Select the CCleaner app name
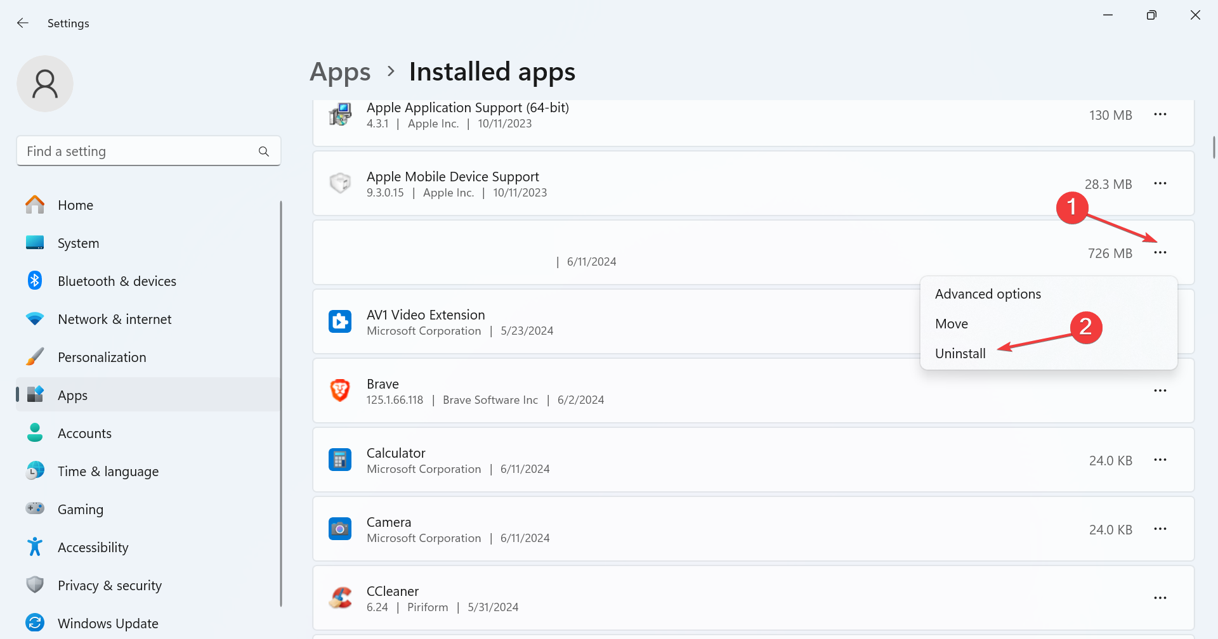Viewport: 1218px width, 639px height. click(x=393, y=591)
